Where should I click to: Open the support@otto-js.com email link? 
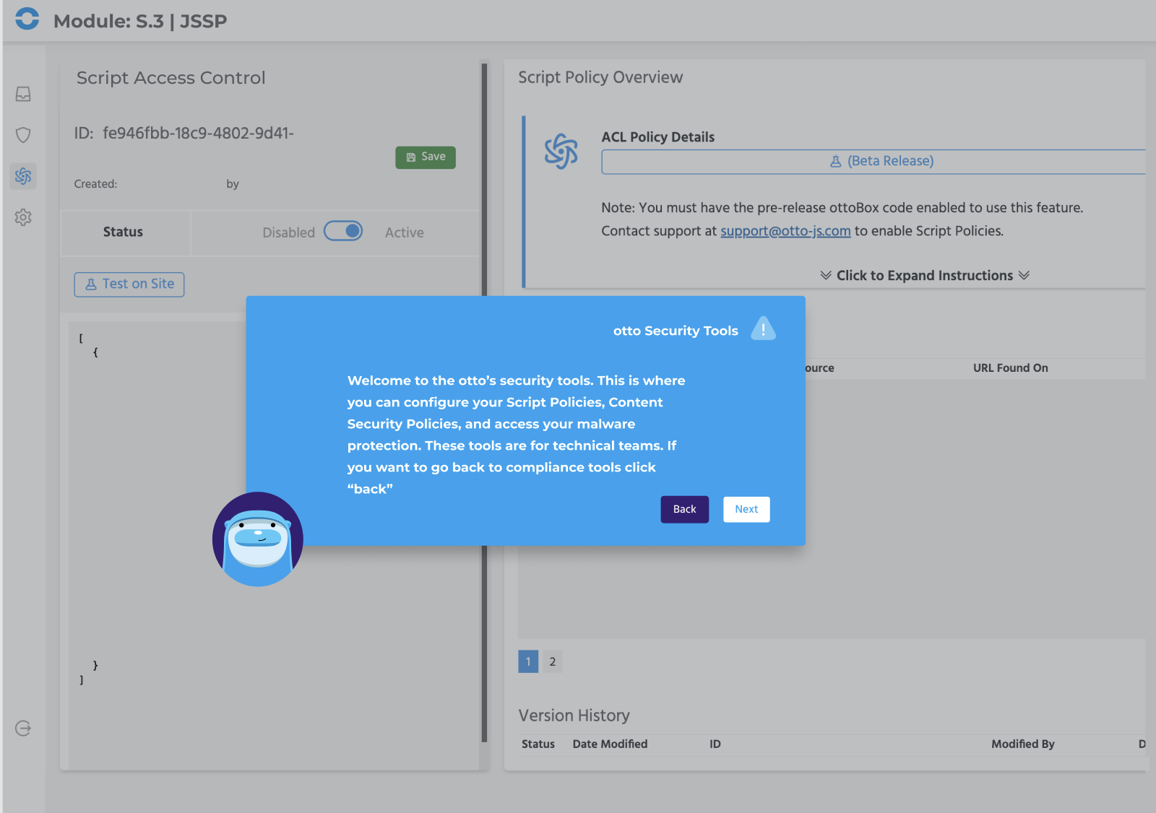coord(785,231)
